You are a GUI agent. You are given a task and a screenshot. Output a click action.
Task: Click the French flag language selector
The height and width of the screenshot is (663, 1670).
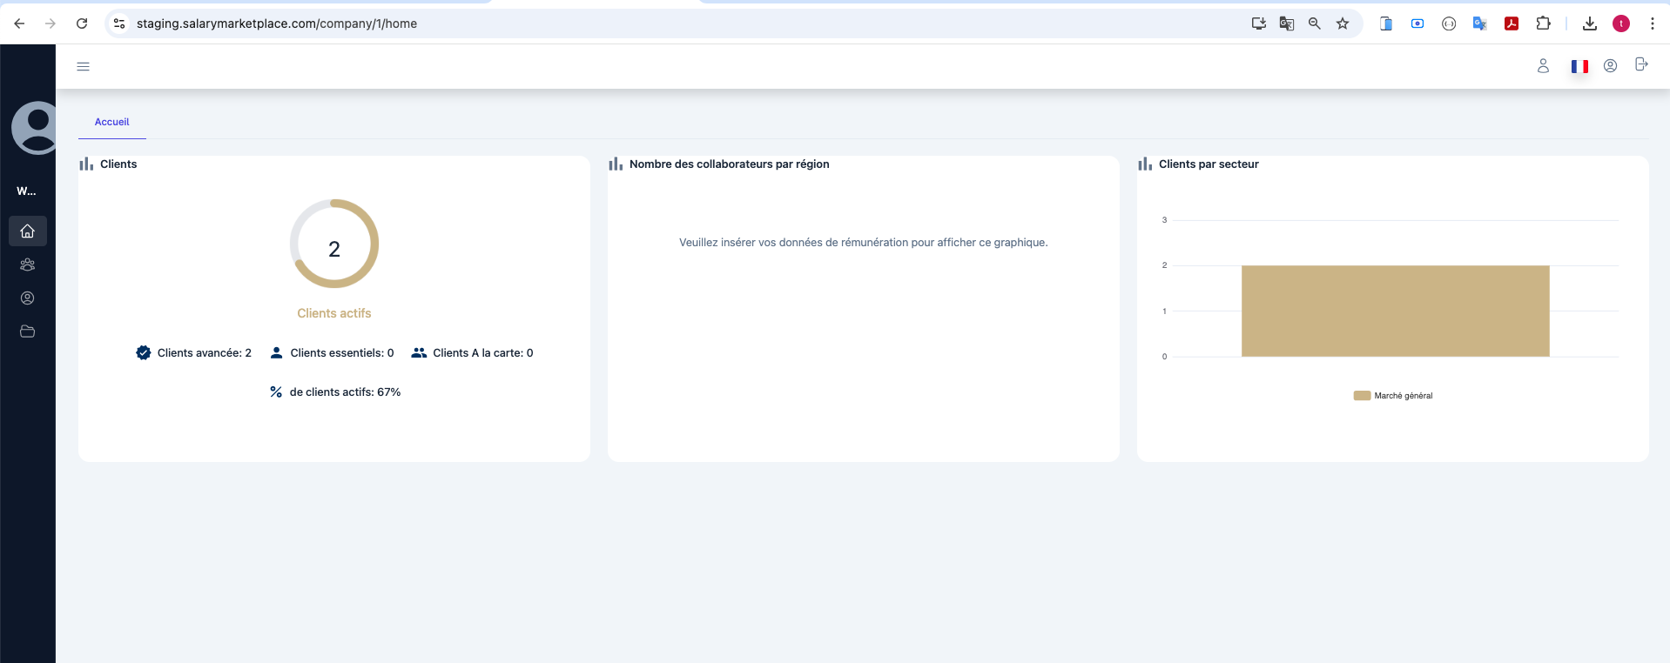[x=1579, y=66]
